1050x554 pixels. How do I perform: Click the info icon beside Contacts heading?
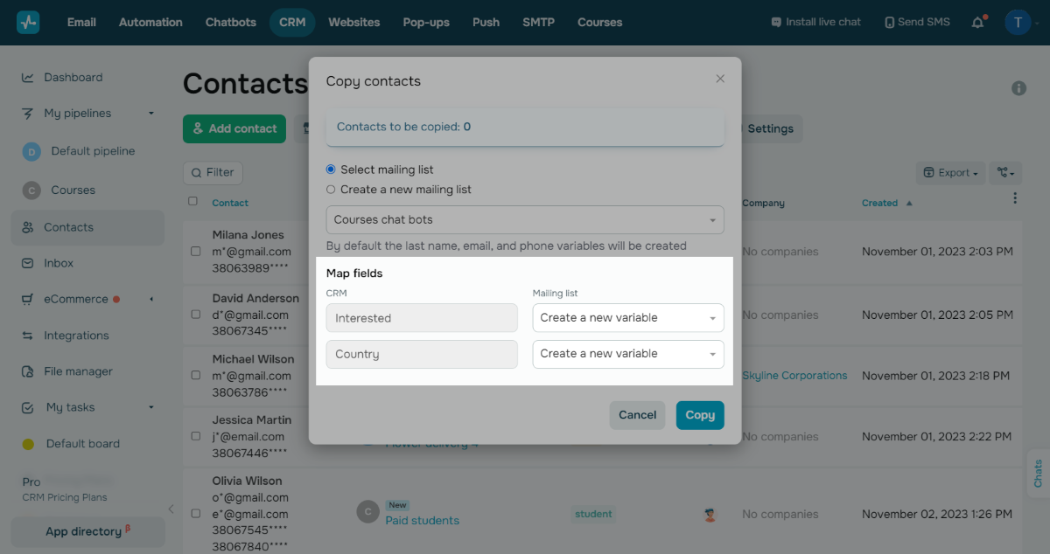1018,88
